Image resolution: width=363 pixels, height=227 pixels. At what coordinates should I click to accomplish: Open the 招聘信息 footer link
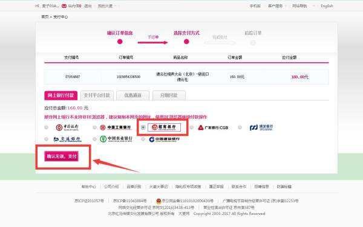[x=261, y=187]
